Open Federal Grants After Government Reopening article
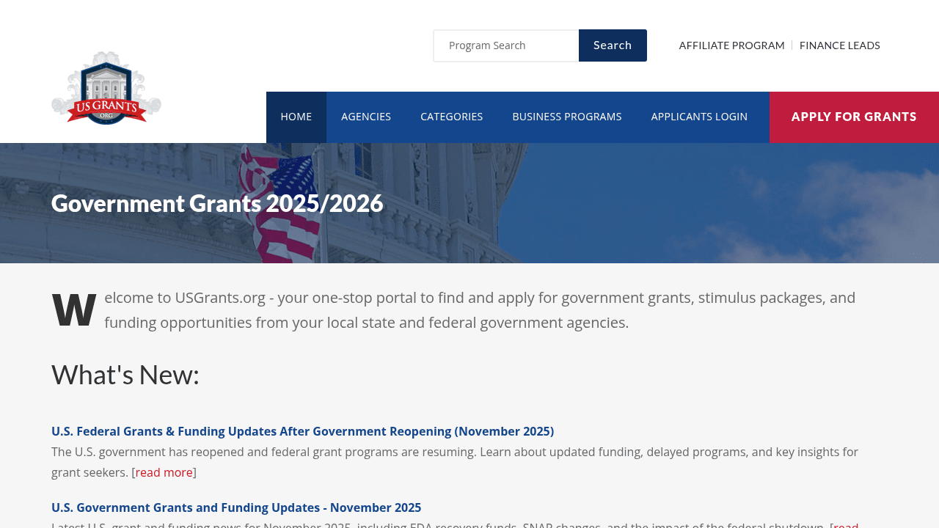Image resolution: width=939 pixels, height=528 pixels. pyautogui.click(x=302, y=431)
